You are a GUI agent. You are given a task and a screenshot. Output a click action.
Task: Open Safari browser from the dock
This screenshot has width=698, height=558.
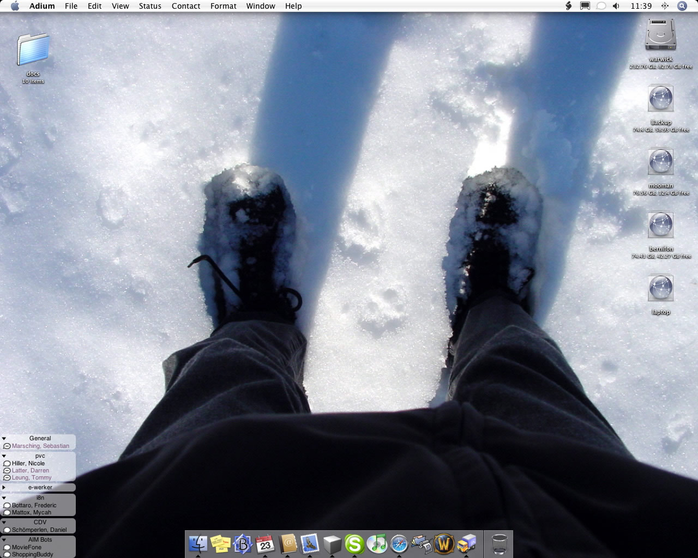coord(399,544)
